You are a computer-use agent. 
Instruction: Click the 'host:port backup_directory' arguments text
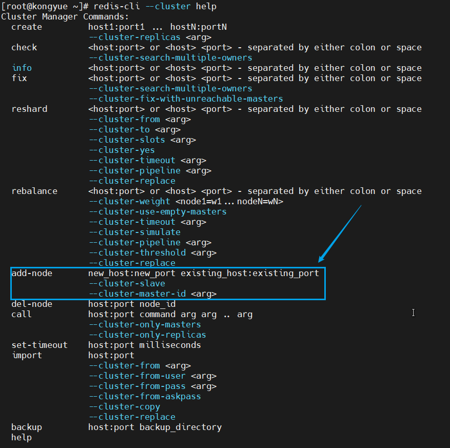(x=154, y=427)
